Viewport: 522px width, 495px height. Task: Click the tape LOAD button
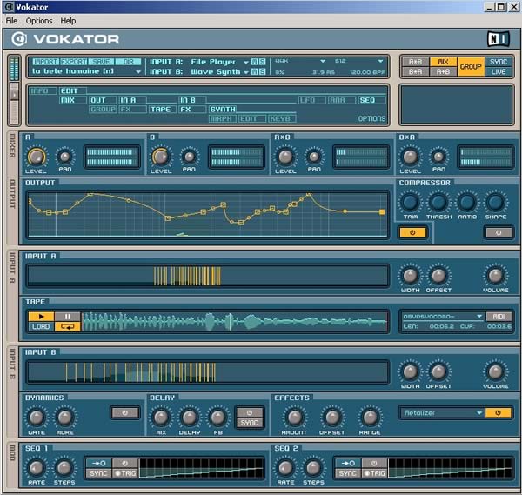[40, 327]
